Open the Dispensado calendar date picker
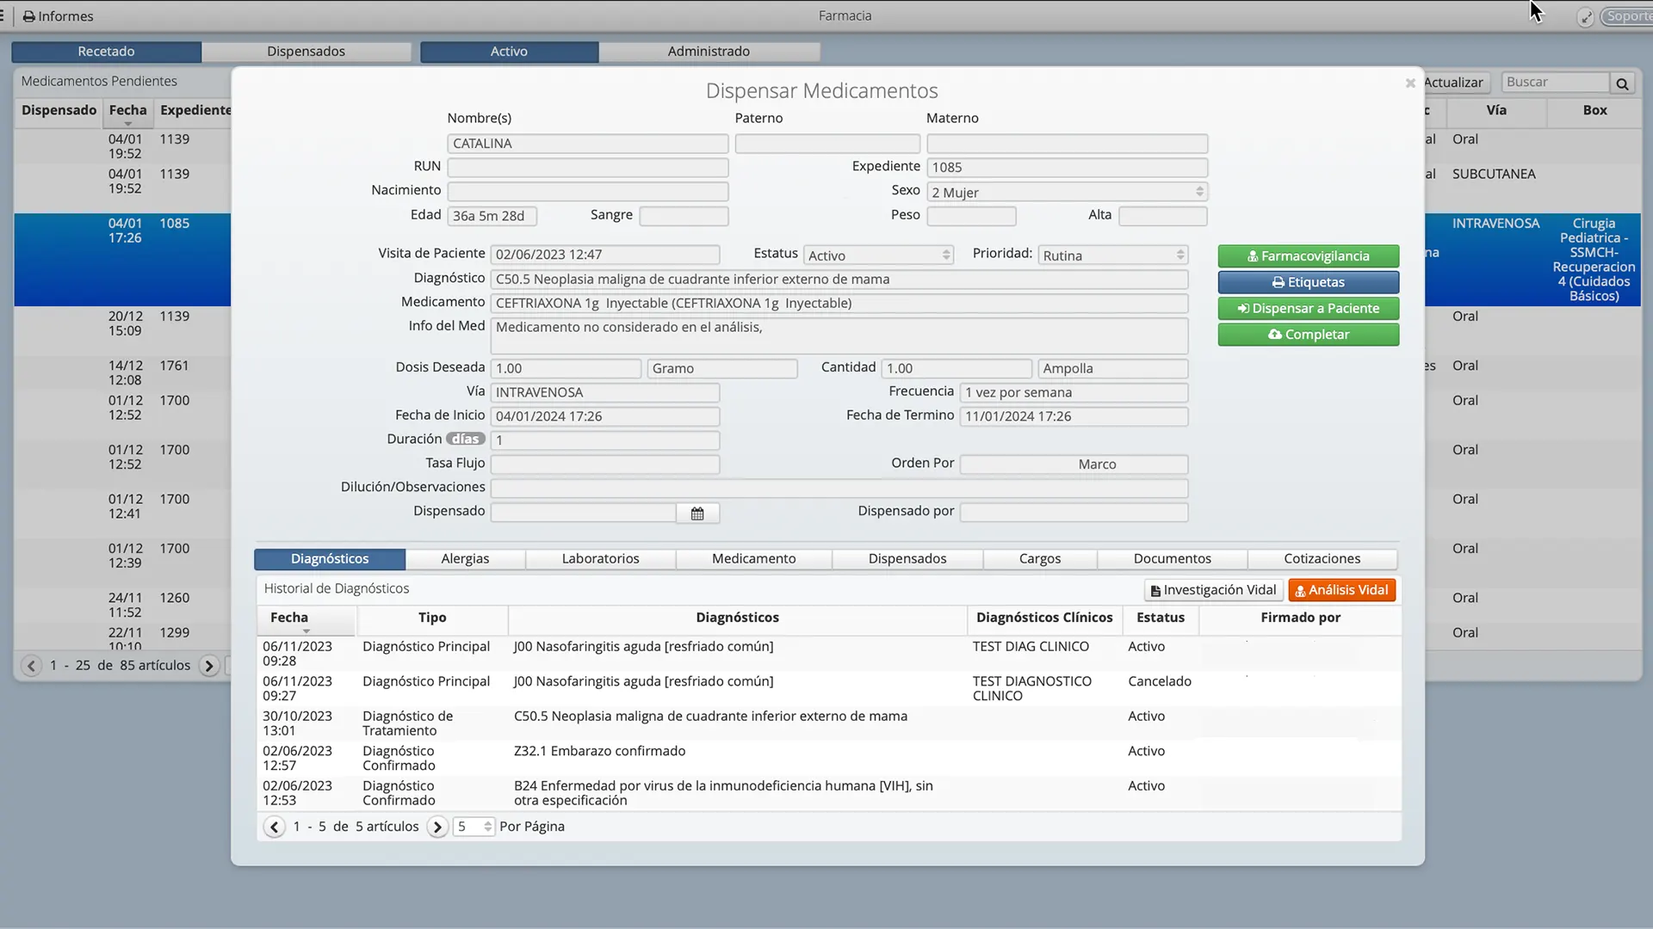Viewport: 1653px width, 929px height. tap(697, 514)
